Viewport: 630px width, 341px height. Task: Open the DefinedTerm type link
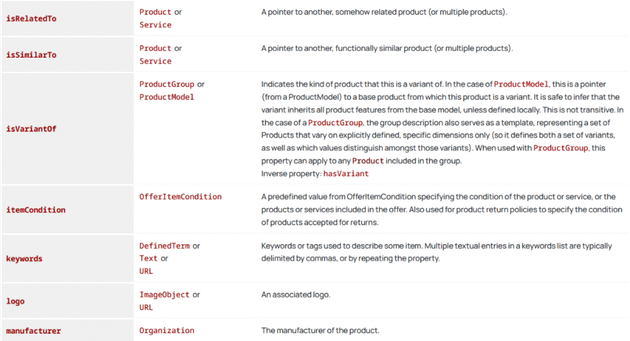coord(164,246)
